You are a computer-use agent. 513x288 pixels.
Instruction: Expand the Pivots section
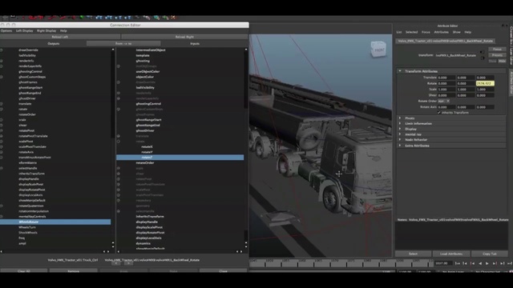400,118
